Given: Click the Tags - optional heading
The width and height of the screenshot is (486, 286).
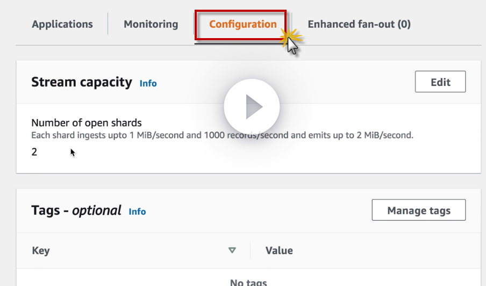Looking at the screenshot, I should point(76,210).
